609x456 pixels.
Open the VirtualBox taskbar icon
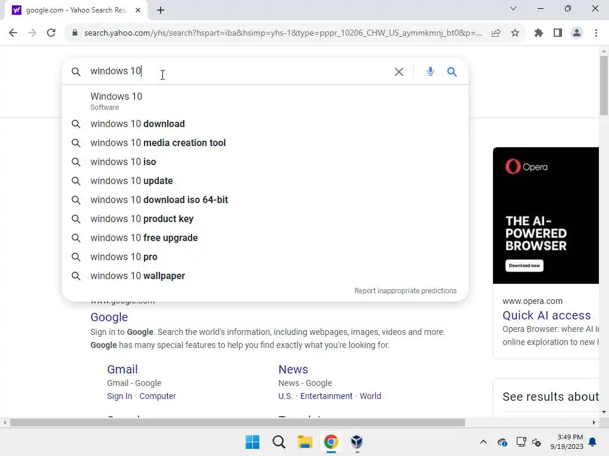point(357,442)
